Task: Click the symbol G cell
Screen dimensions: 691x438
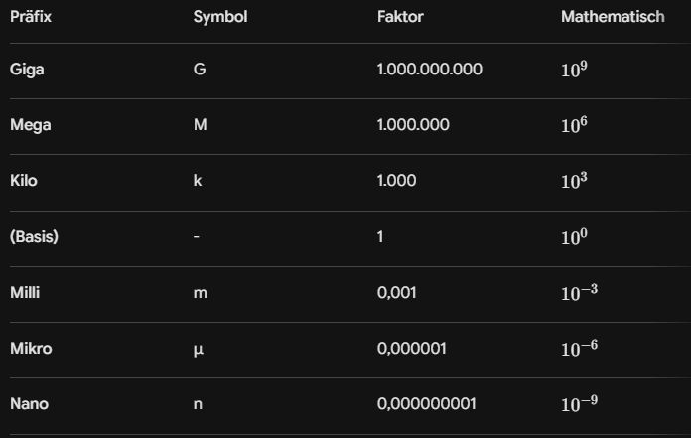Action: pos(199,70)
